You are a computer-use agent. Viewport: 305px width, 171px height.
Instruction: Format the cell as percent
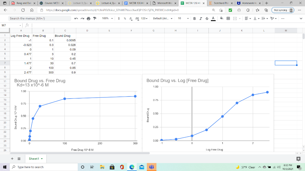125,18
